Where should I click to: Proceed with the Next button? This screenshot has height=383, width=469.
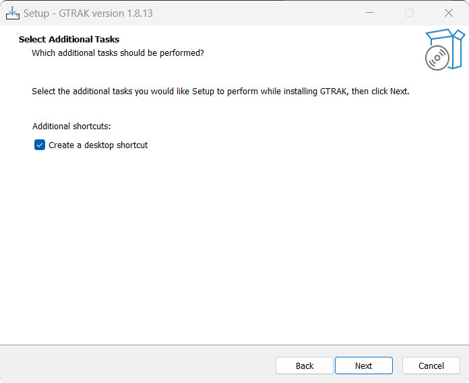coord(364,365)
